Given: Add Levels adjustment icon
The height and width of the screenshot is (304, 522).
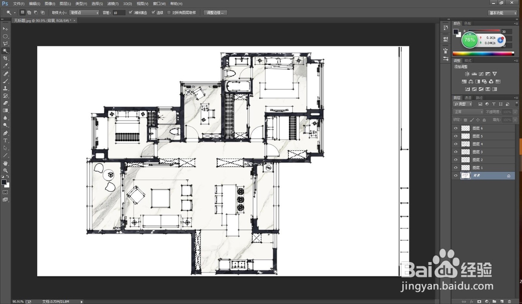Looking at the screenshot, I should [474, 74].
